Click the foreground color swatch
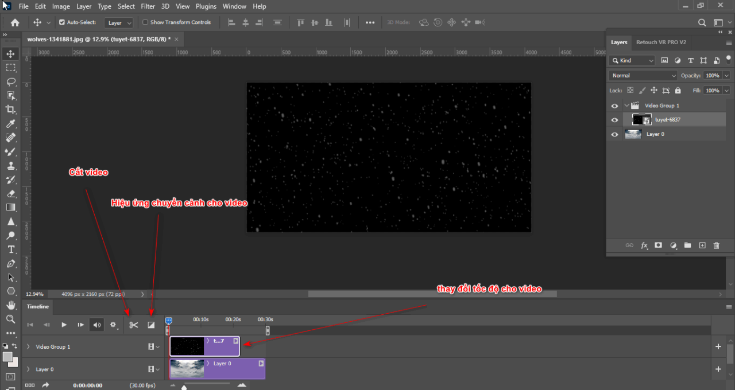 [x=7, y=357]
